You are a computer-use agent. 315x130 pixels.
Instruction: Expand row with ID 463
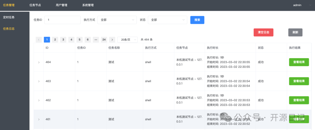(x=39, y=81)
